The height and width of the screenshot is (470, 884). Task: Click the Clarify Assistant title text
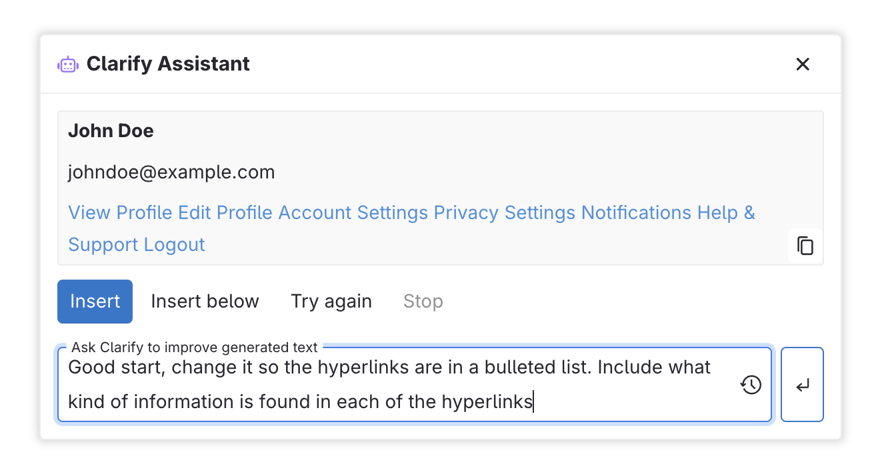[x=168, y=64]
